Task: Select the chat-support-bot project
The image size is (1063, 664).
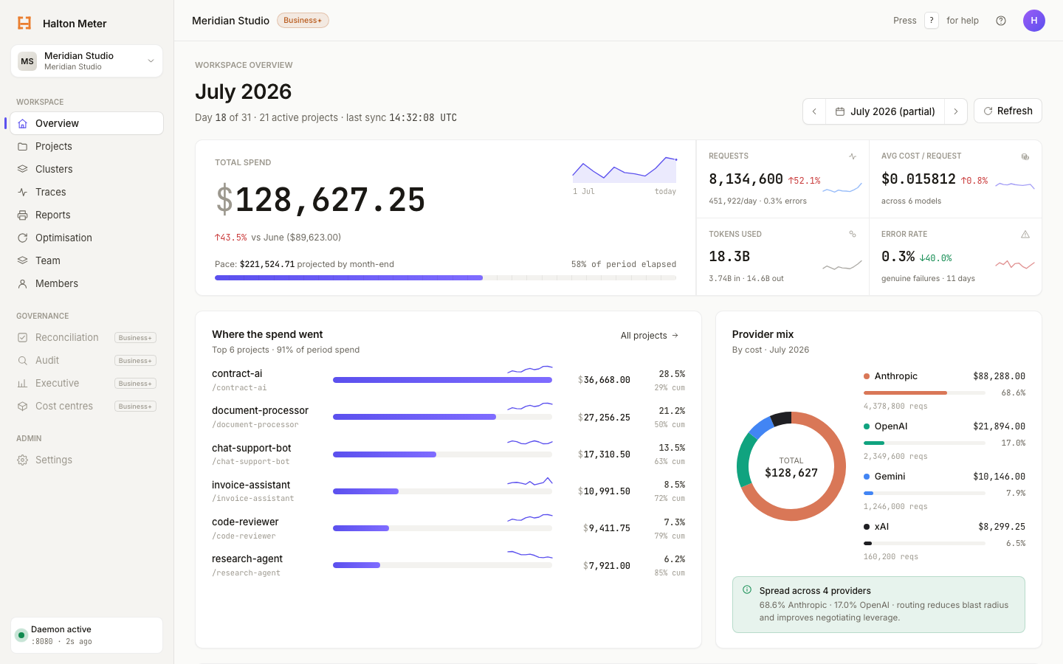Action: pyautogui.click(x=448, y=454)
